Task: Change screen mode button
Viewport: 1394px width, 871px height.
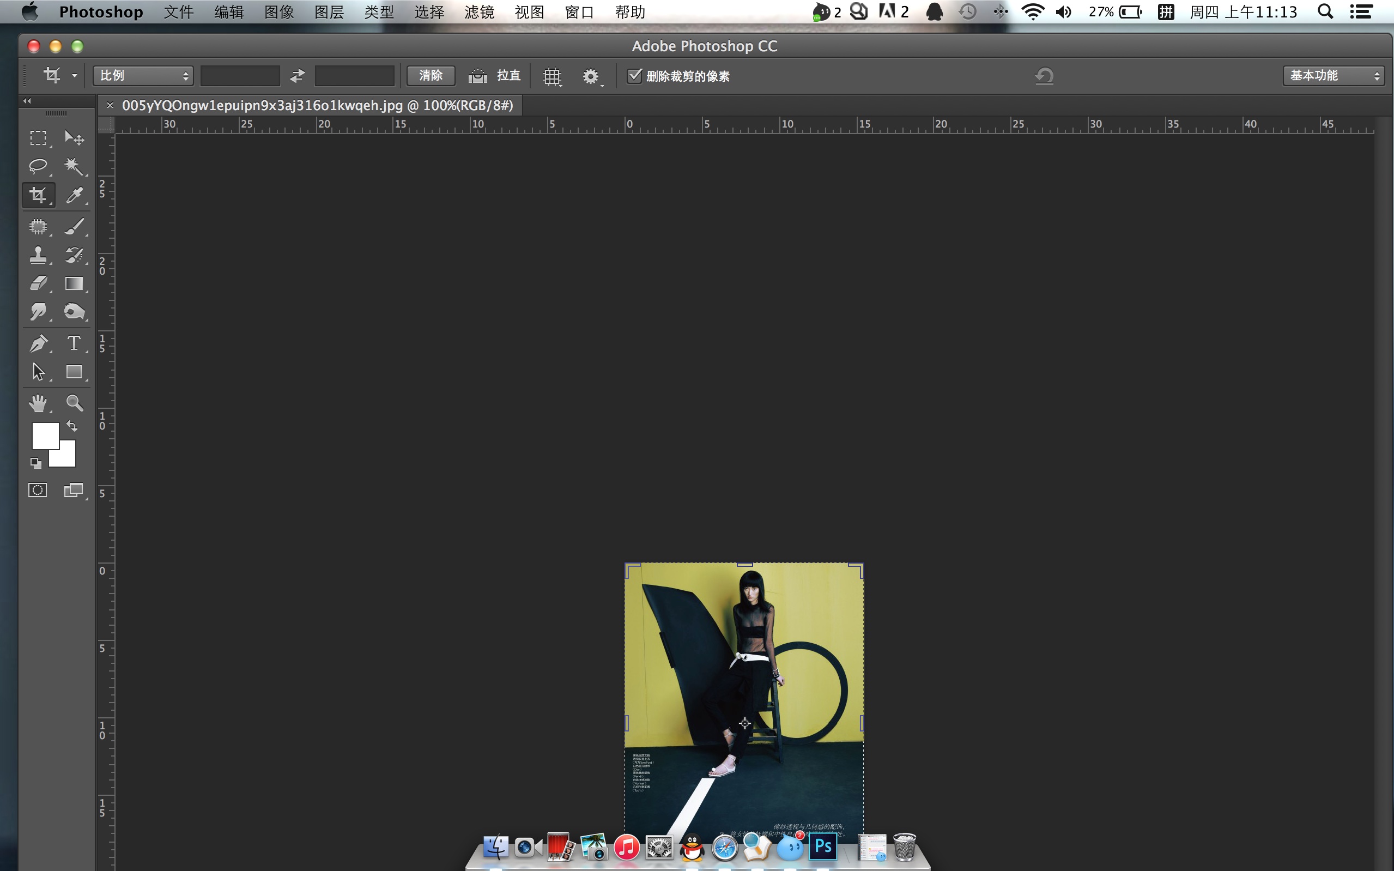Action: [x=74, y=490]
